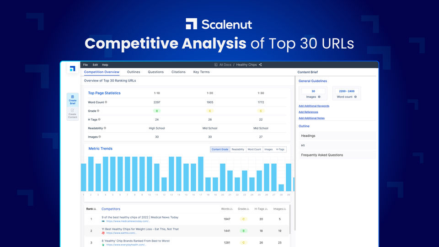Click the C grade badge under 1-20
This screenshot has height=247, width=439.
210,111
